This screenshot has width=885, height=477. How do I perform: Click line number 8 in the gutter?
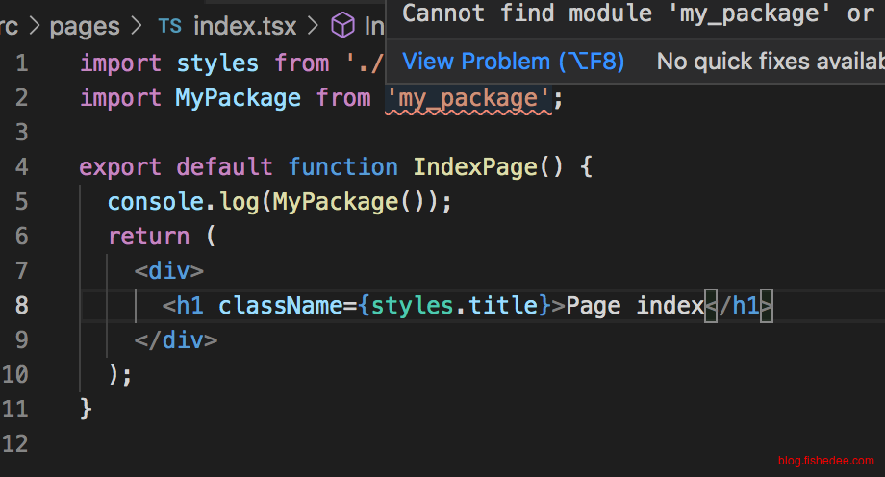pyautogui.click(x=21, y=306)
